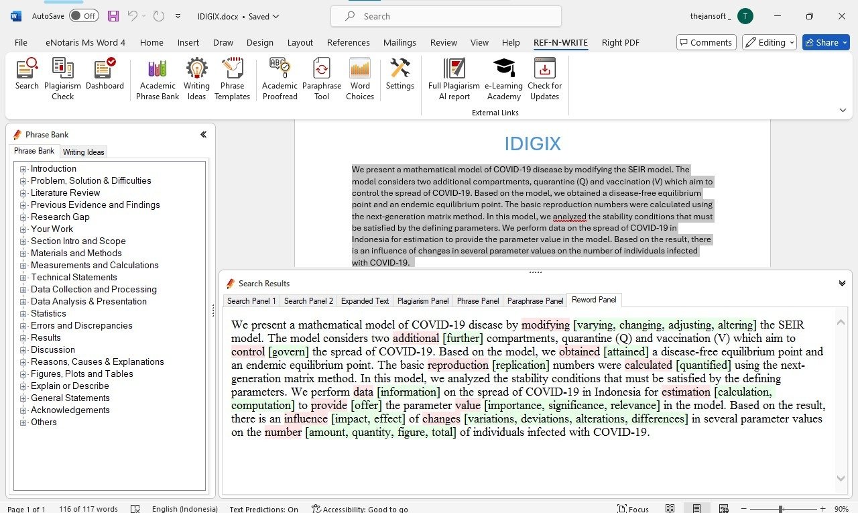This screenshot has width=858, height=513.
Task: Run the Plagiarism Check tool
Action: [x=62, y=79]
